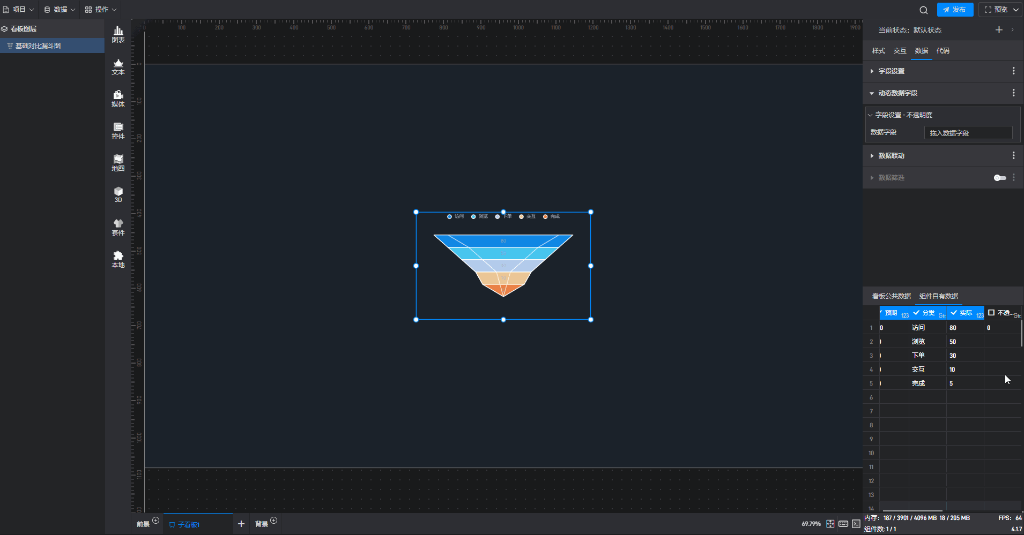The height and width of the screenshot is (535, 1024).
Task: Click the fit-to-screen icon in status bar
Action: click(830, 524)
